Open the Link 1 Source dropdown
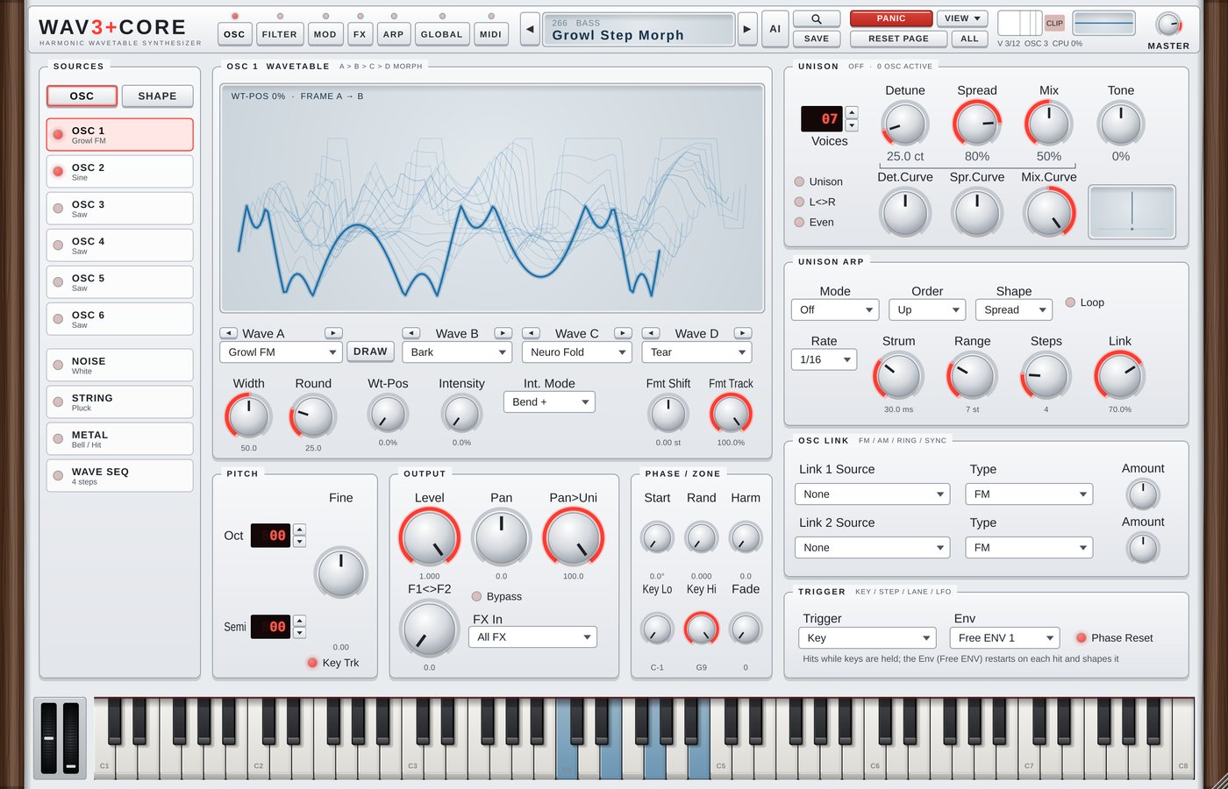 point(875,494)
